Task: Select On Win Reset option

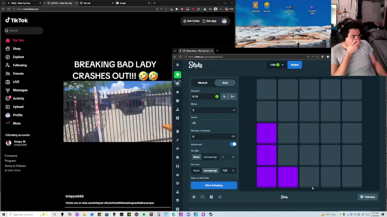Action: click(197, 157)
